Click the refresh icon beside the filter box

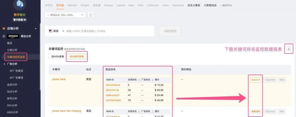tap(91, 15)
